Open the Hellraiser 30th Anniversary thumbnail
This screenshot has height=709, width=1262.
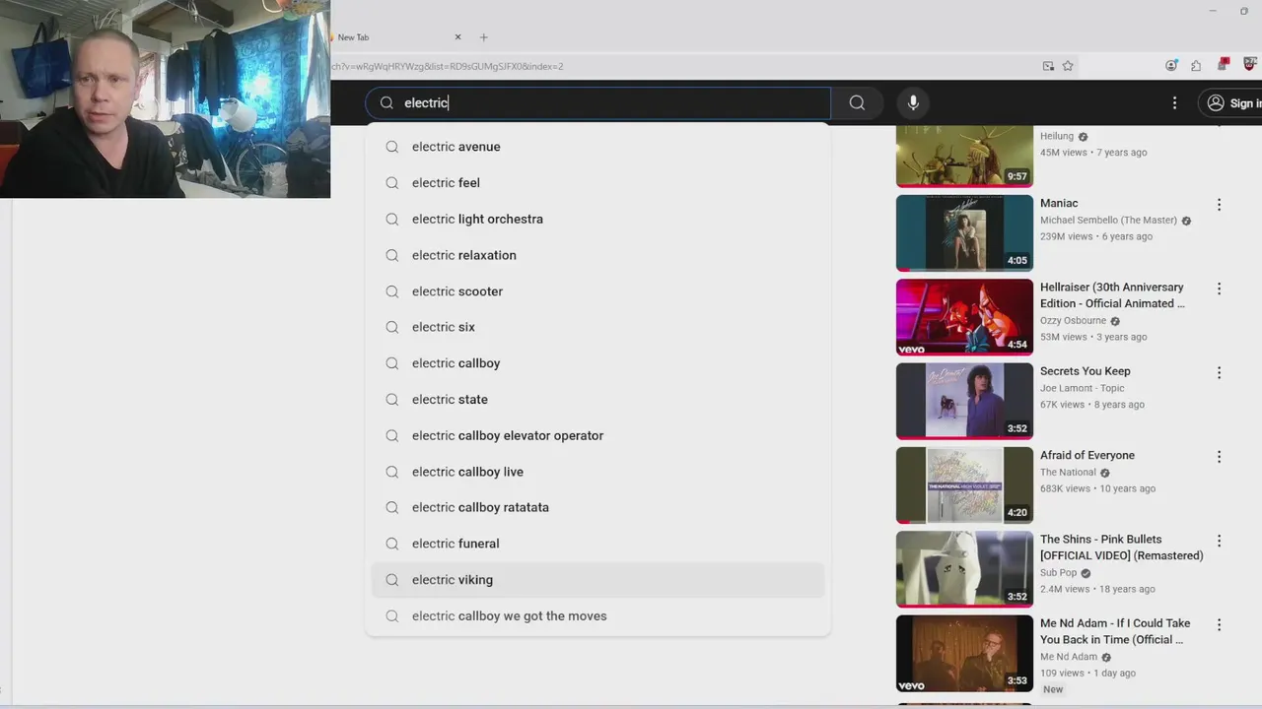pos(964,316)
